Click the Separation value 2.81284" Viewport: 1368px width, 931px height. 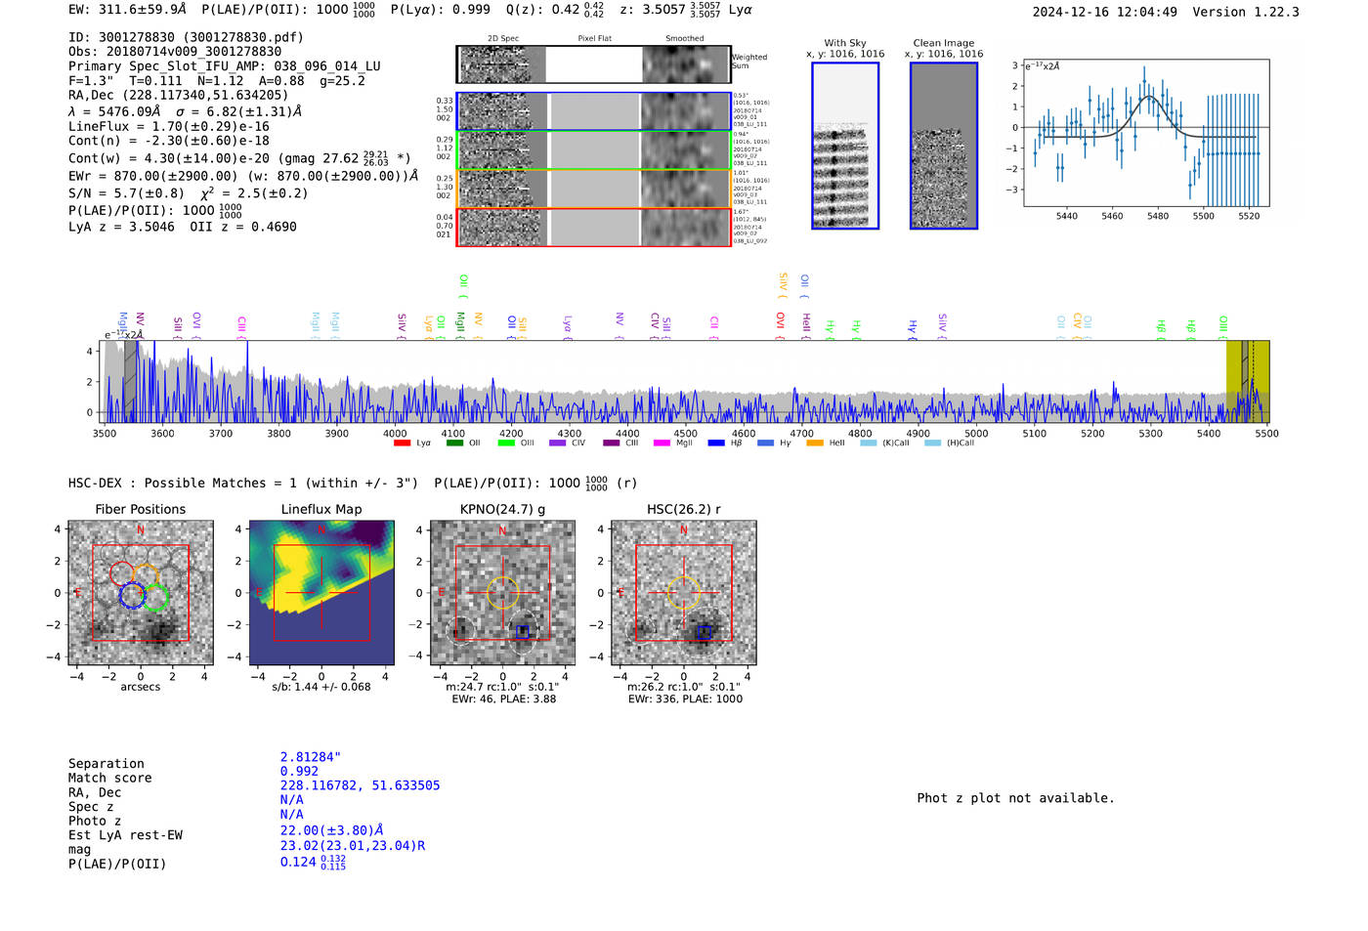point(311,757)
